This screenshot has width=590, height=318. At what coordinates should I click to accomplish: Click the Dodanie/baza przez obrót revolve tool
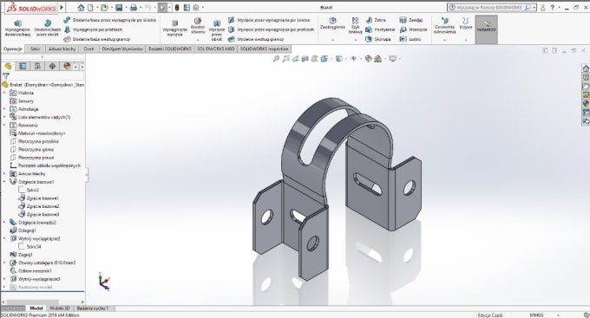coord(48,28)
